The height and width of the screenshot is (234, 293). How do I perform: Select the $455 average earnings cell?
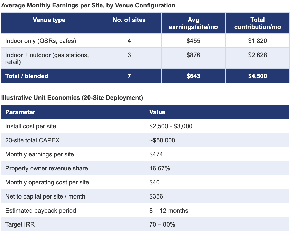(x=193, y=41)
